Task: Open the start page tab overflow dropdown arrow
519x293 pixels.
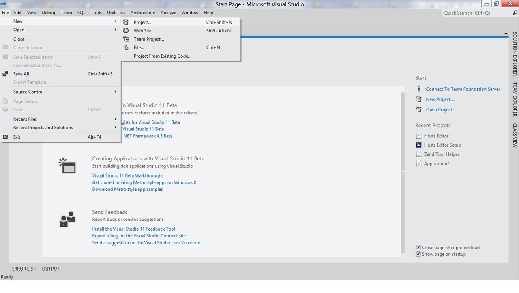Action: pos(506,34)
